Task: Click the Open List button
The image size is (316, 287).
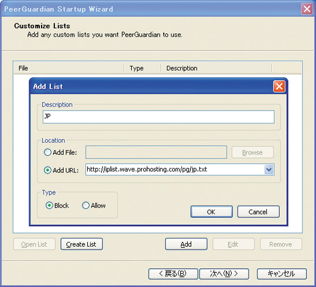Action: [x=35, y=244]
